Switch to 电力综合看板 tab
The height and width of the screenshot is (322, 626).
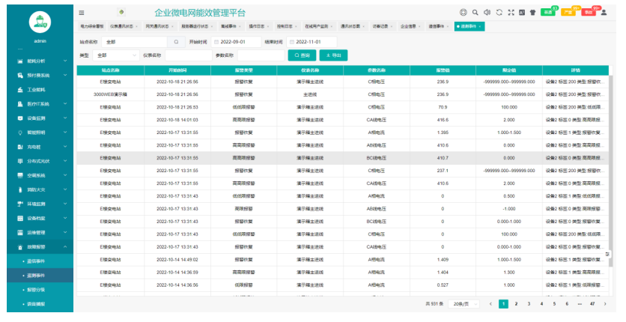[92, 26]
